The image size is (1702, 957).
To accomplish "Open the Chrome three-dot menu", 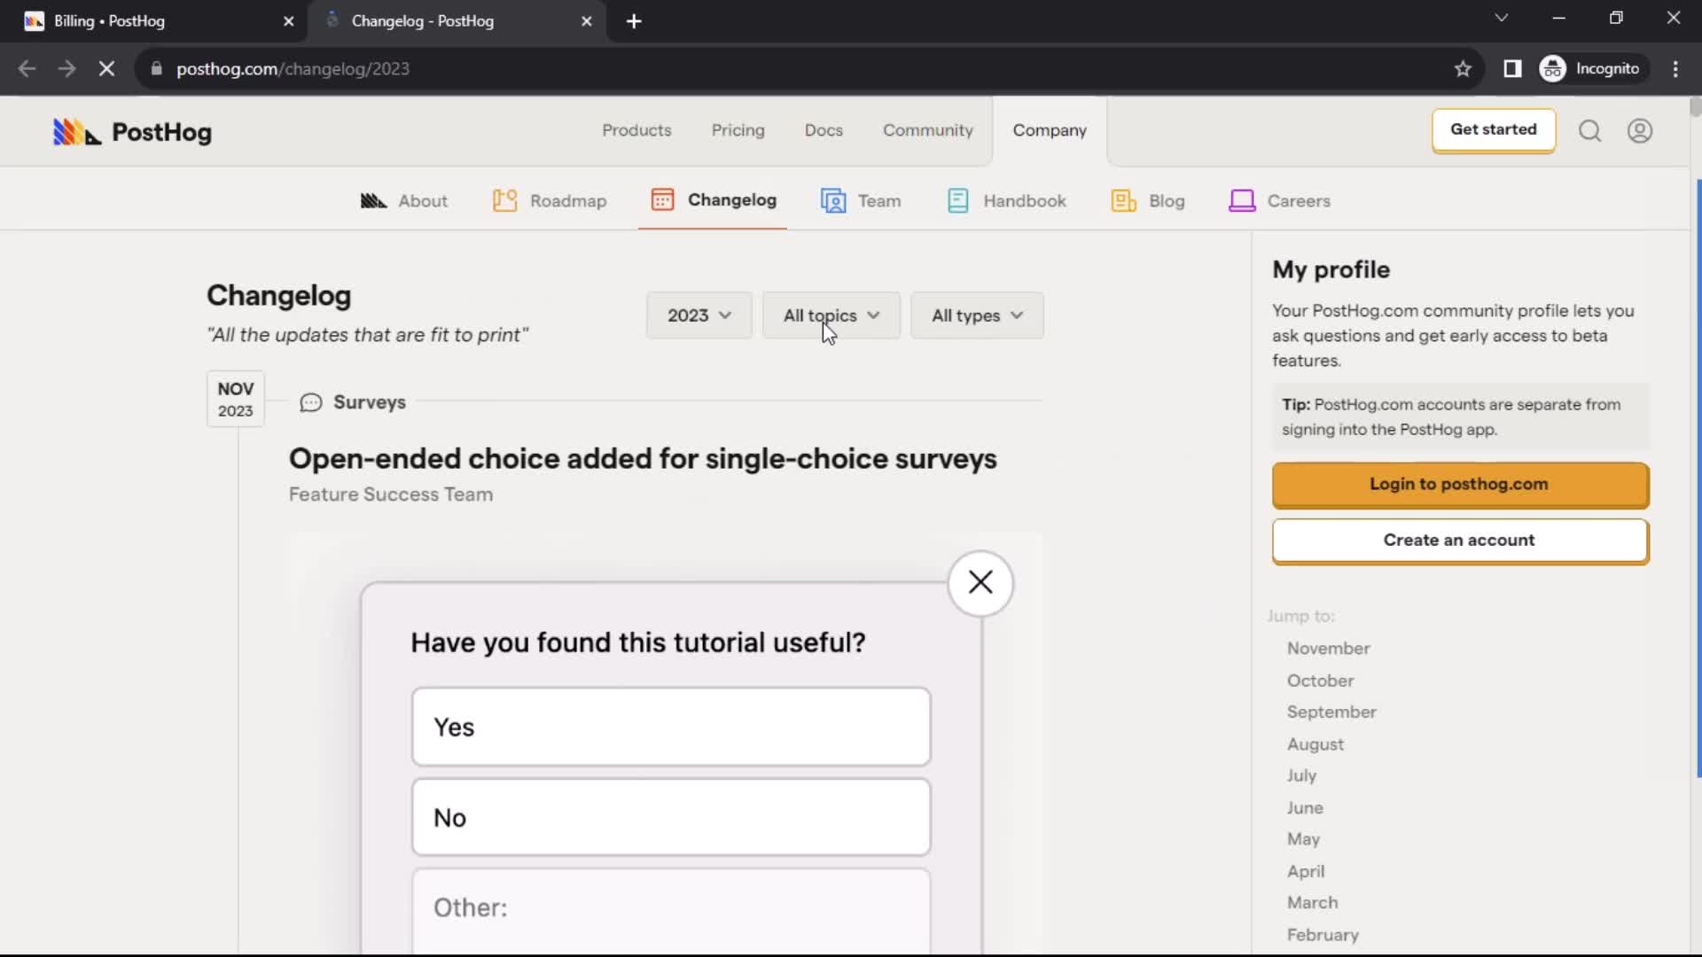I will [1675, 69].
